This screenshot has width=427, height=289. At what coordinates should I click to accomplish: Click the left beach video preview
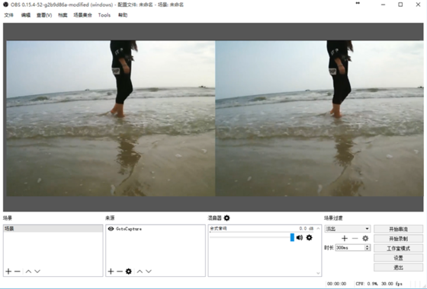point(111,119)
